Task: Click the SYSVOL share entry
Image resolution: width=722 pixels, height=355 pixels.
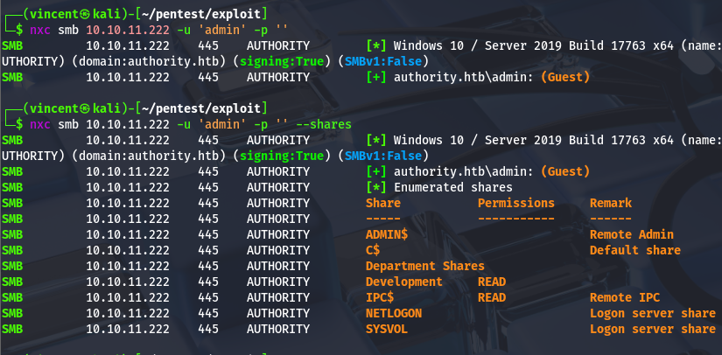Action: tap(387, 330)
